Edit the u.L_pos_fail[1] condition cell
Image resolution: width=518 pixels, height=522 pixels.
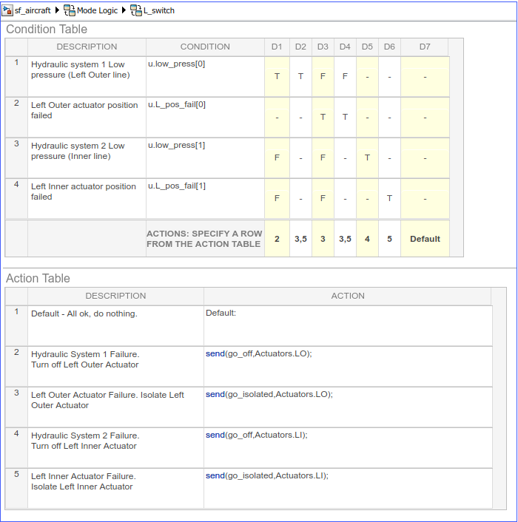click(x=205, y=199)
